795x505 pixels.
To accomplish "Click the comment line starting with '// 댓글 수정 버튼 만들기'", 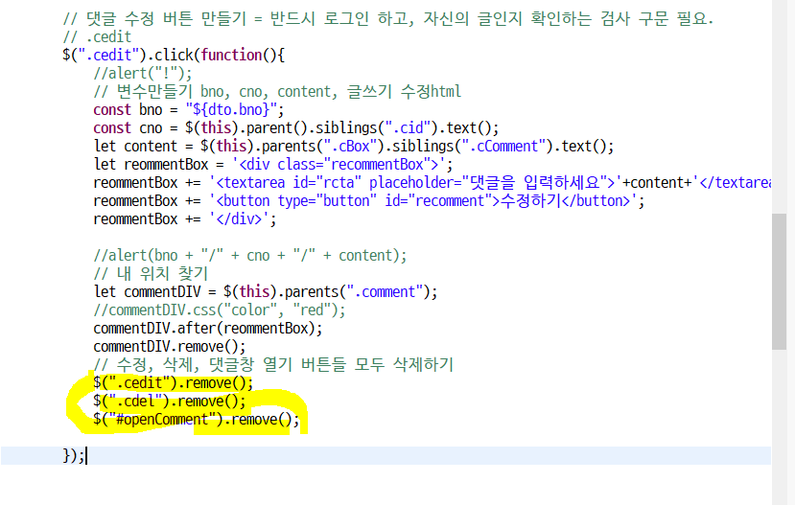I will (x=387, y=19).
